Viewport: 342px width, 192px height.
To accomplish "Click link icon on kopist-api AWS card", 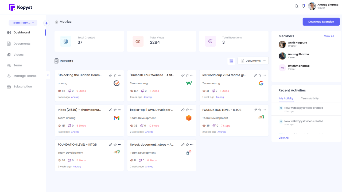I will point(183,110).
